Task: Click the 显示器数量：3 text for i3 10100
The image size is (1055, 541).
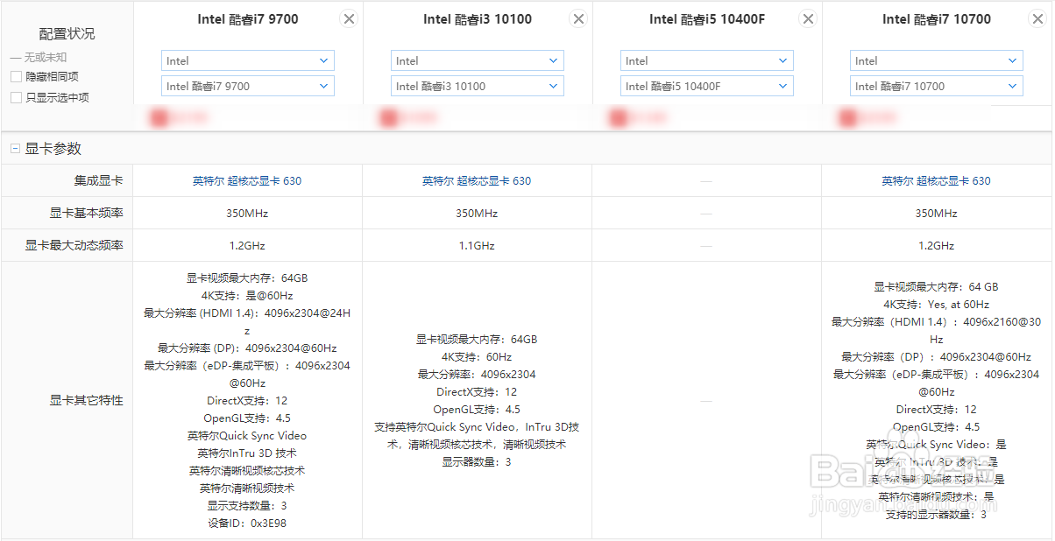Action: coord(477,462)
